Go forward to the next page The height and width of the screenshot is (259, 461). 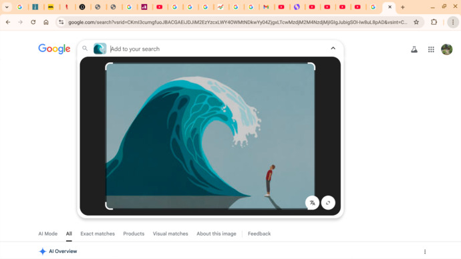(x=20, y=22)
